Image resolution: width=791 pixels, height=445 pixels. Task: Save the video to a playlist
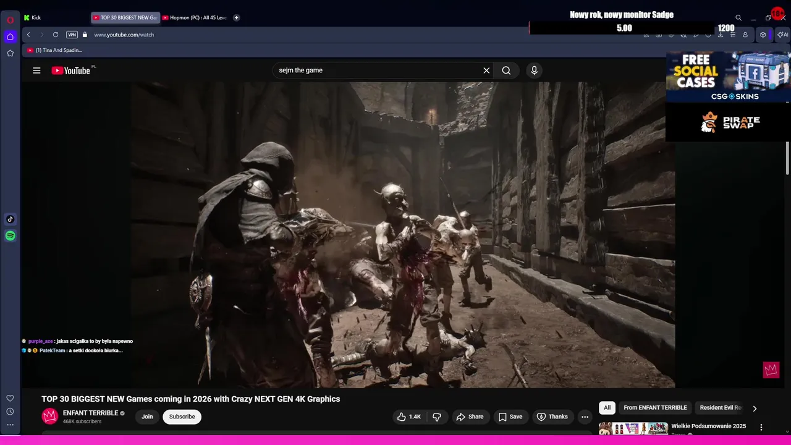point(510,417)
